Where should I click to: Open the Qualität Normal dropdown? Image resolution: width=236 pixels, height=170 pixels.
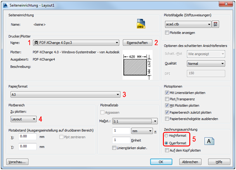tap(206, 64)
